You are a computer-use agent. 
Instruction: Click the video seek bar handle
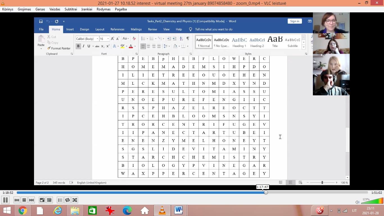pos(266,193)
